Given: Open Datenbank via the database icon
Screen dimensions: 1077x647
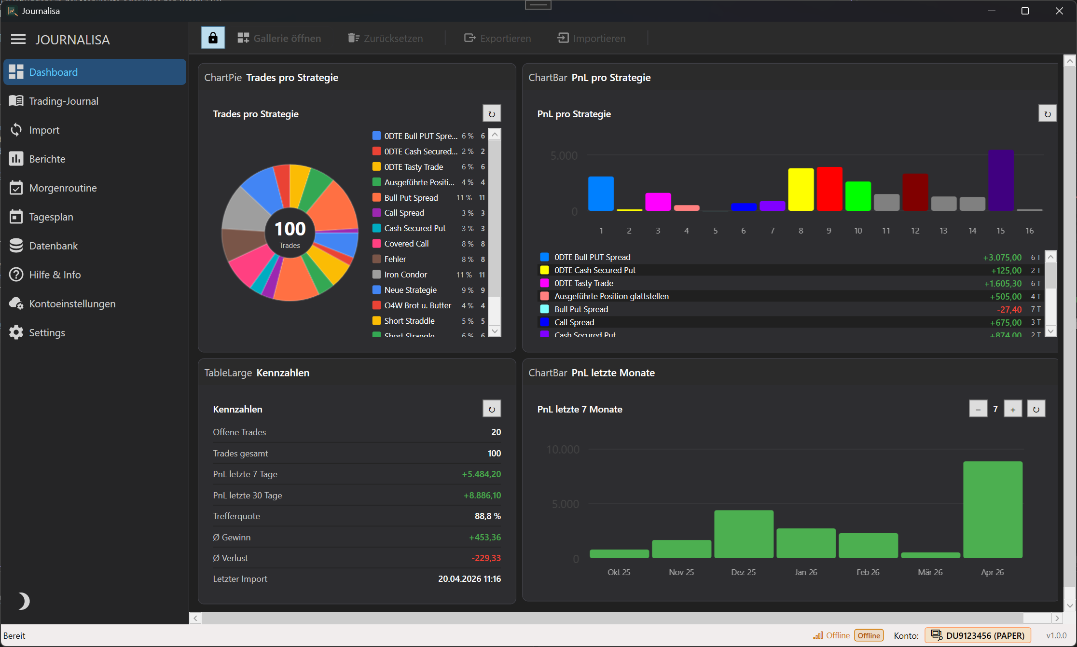Looking at the screenshot, I should point(16,246).
